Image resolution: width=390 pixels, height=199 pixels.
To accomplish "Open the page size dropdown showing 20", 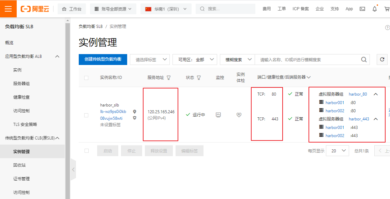I will pyautogui.click(x=338, y=151).
